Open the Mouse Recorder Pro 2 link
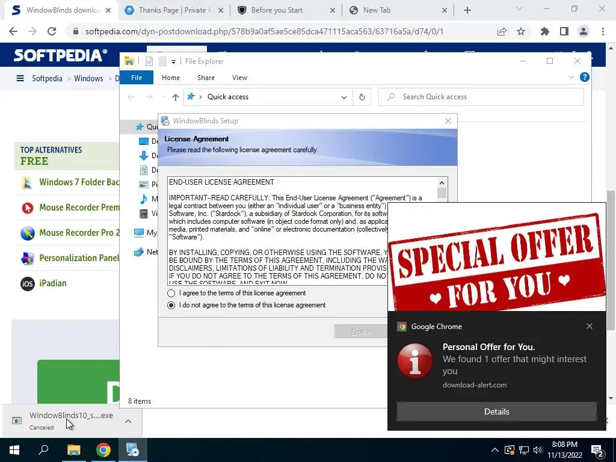The height and width of the screenshot is (462, 616). pos(79,233)
